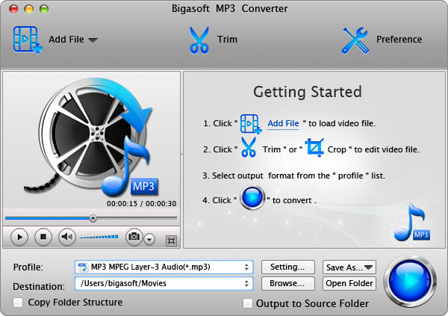Viewport: 448px width, 316px height.
Task: Mute the preview audio speaker
Action: click(66, 238)
